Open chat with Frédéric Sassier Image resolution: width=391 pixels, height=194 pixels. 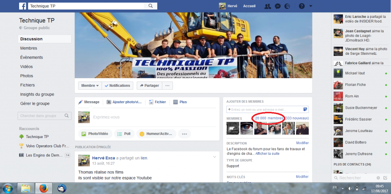[x=361, y=119]
